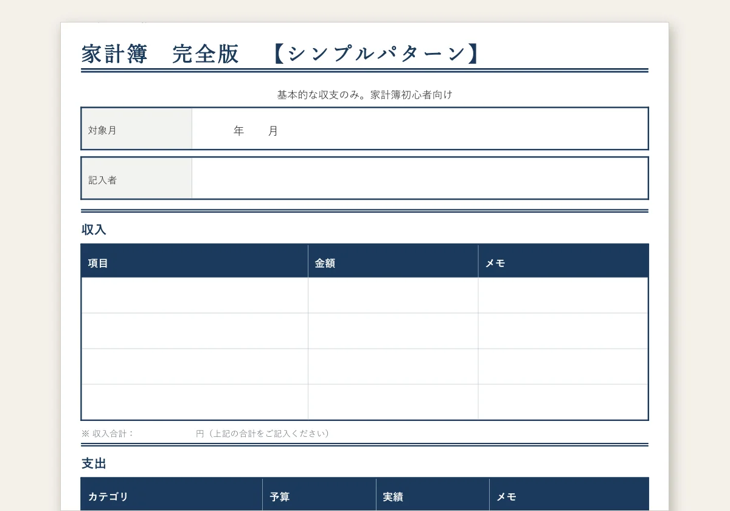730x511 pixels.
Task: Click the "対象月" label cell
Action: tap(137, 128)
